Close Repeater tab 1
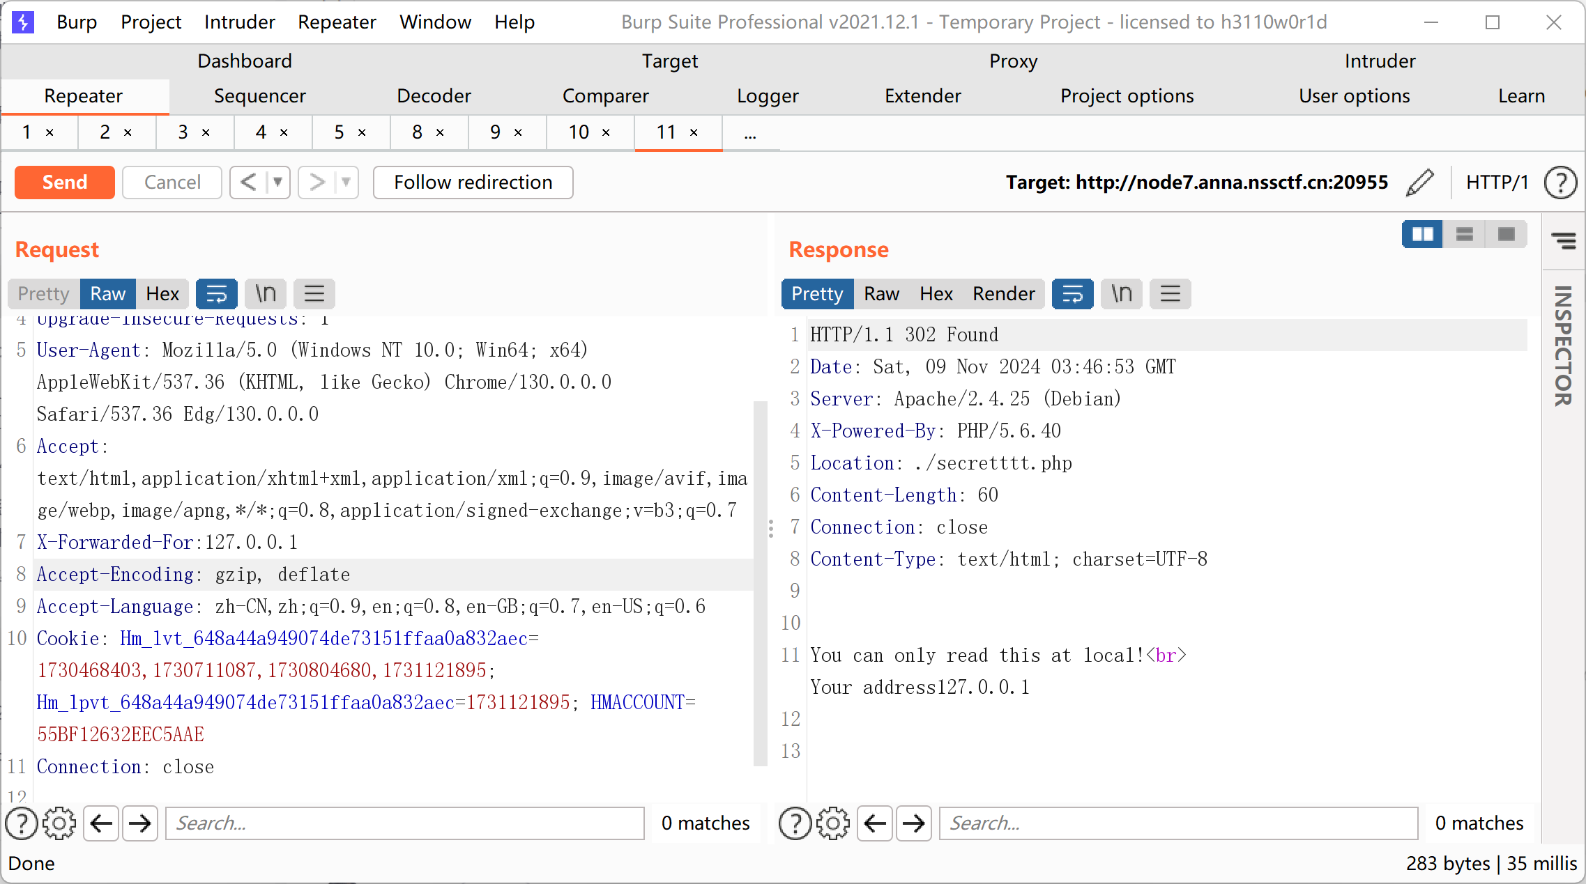Image resolution: width=1586 pixels, height=884 pixels. point(49,132)
